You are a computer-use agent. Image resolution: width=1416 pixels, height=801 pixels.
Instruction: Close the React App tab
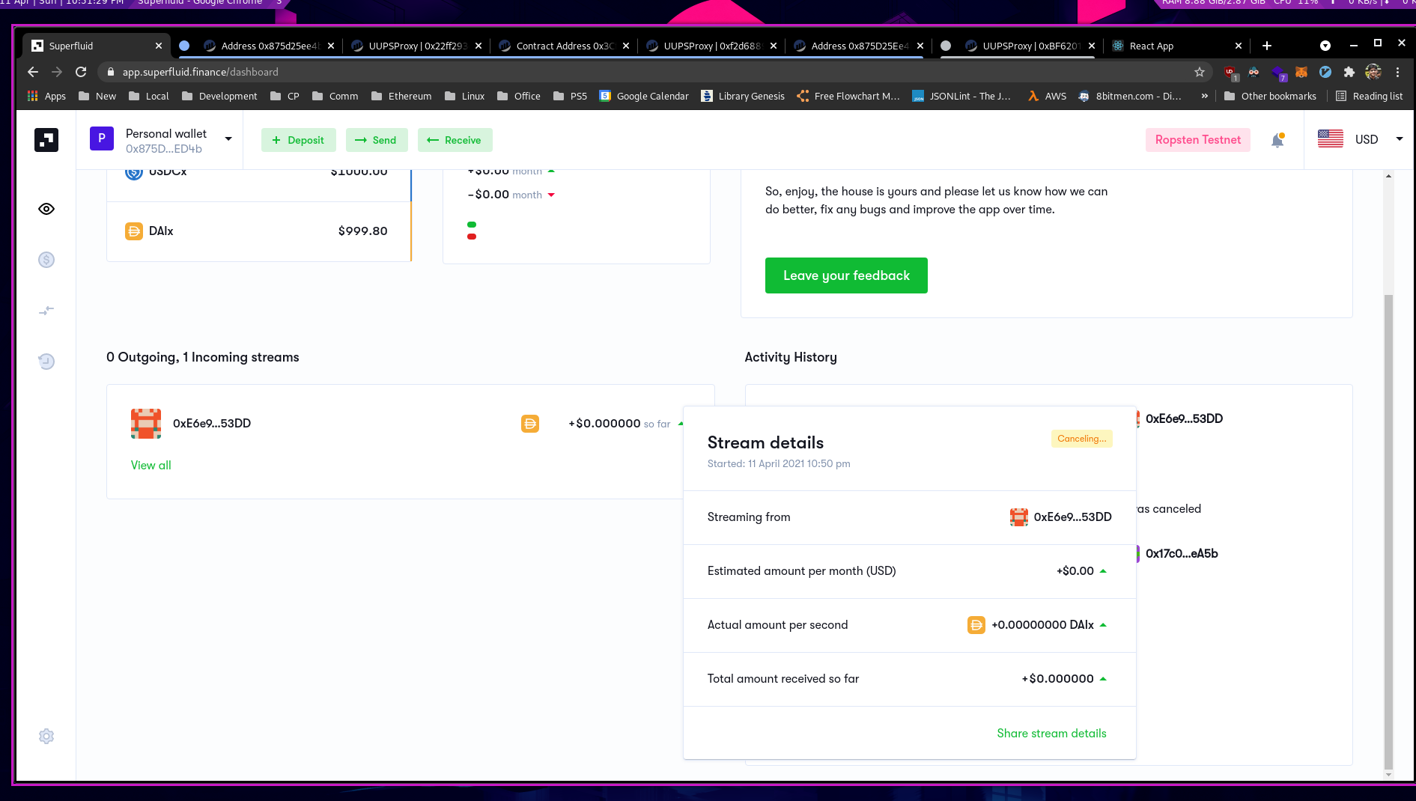coord(1238,46)
